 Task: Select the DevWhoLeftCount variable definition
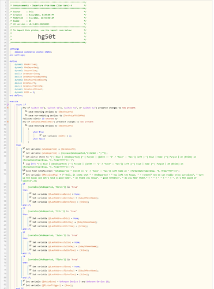click(x=29, y=89)
